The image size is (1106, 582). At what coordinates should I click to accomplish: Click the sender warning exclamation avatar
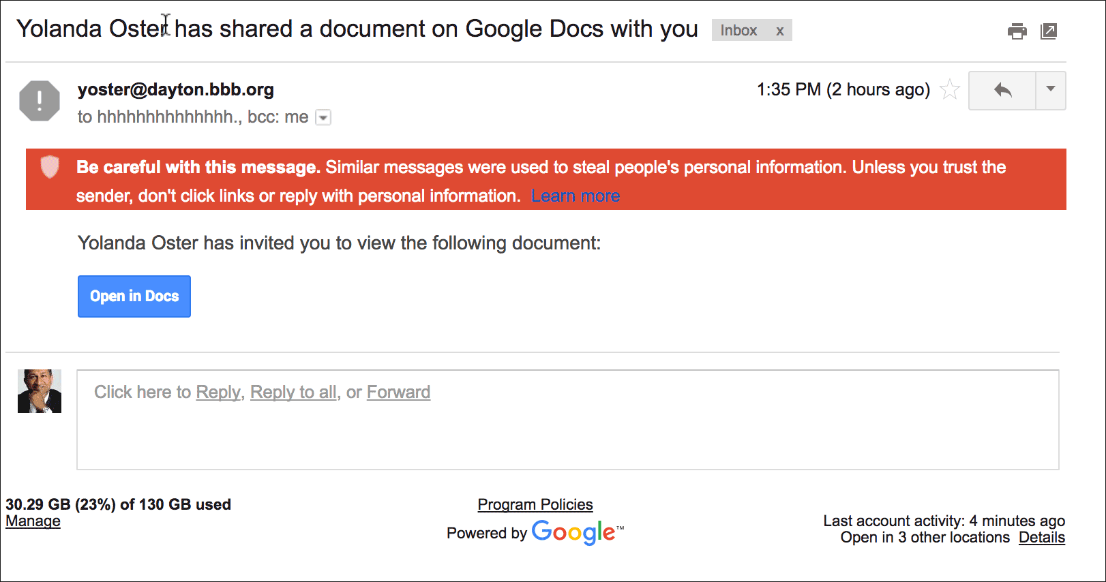point(40,101)
